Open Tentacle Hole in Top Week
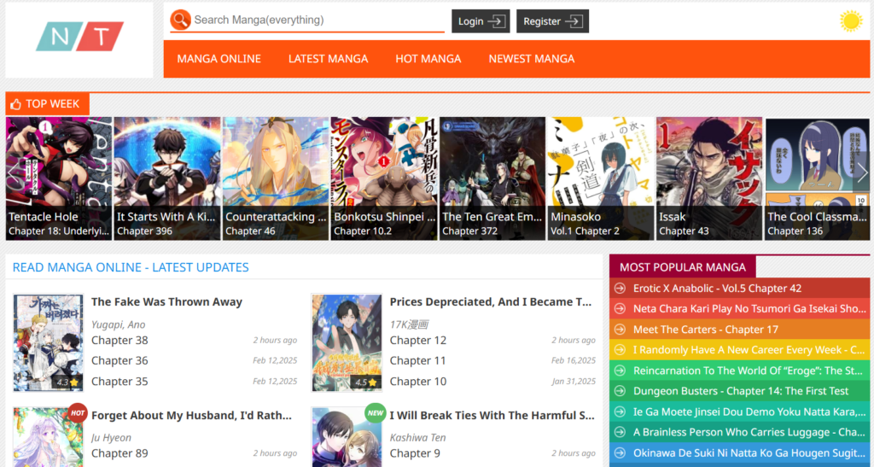Image resolution: width=874 pixels, height=467 pixels. point(59,178)
